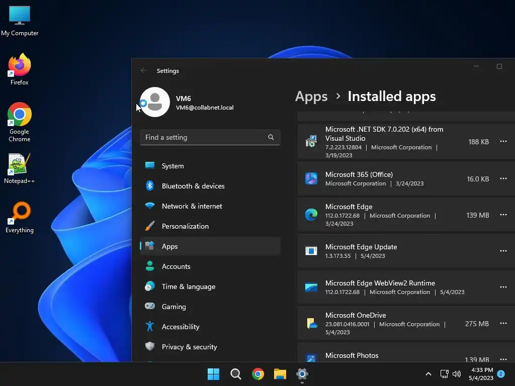This screenshot has height=386, width=515.
Task: Select the Firefox desktop shortcut
Action: tap(20, 69)
